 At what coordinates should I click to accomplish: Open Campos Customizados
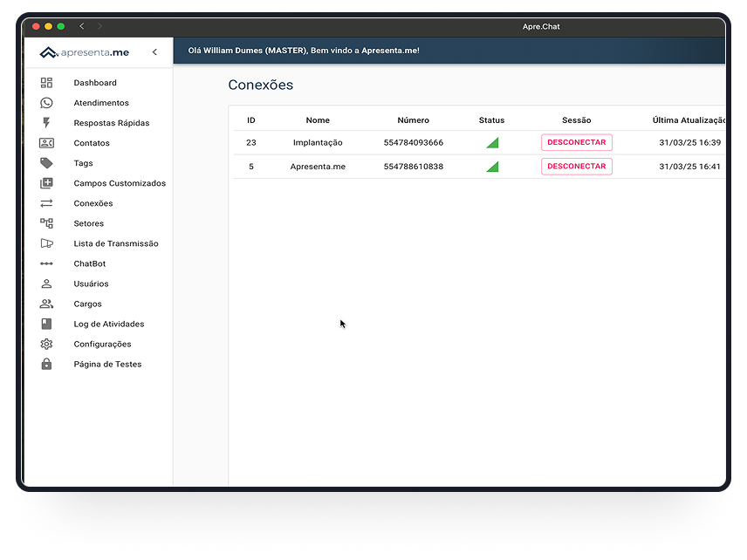[x=120, y=183]
